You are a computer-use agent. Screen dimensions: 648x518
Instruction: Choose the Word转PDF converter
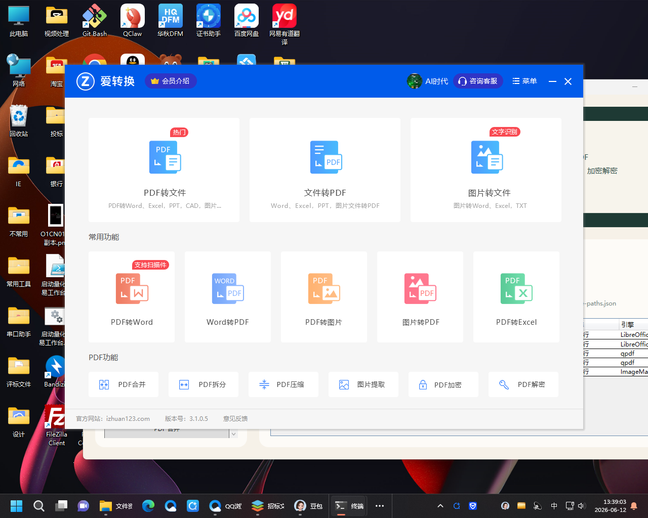pyautogui.click(x=228, y=297)
